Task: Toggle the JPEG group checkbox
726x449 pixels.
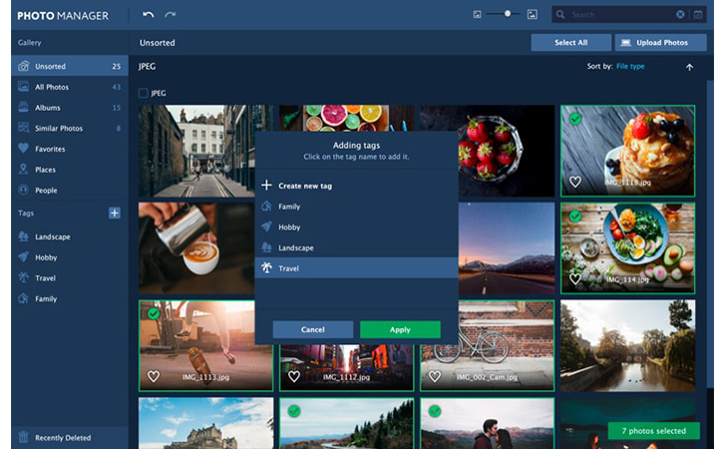Action: click(144, 93)
